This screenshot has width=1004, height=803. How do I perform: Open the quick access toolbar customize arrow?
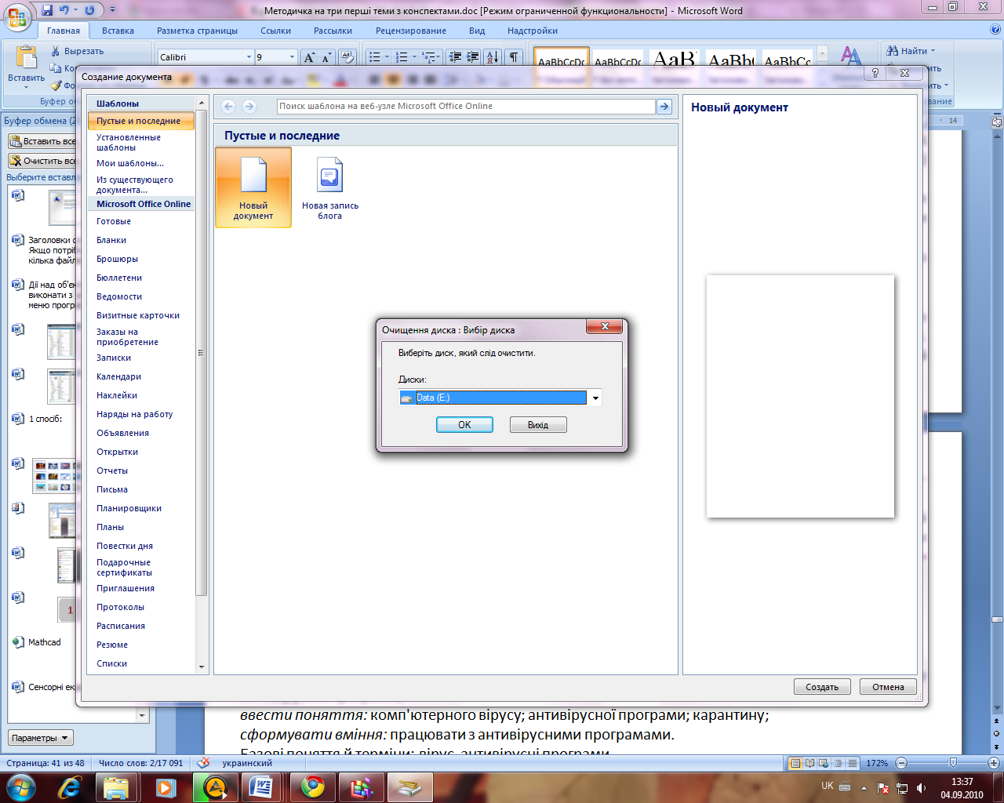pos(112,10)
